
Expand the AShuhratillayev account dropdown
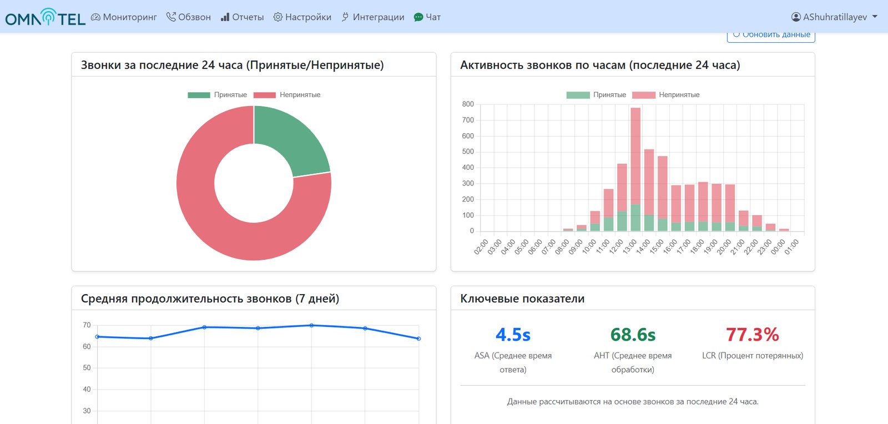(835, 17)
